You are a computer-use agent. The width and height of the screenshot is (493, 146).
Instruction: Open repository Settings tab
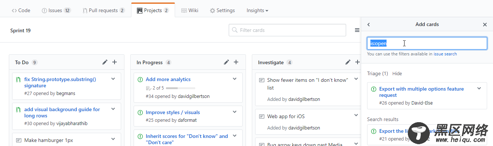coord(222,10)
